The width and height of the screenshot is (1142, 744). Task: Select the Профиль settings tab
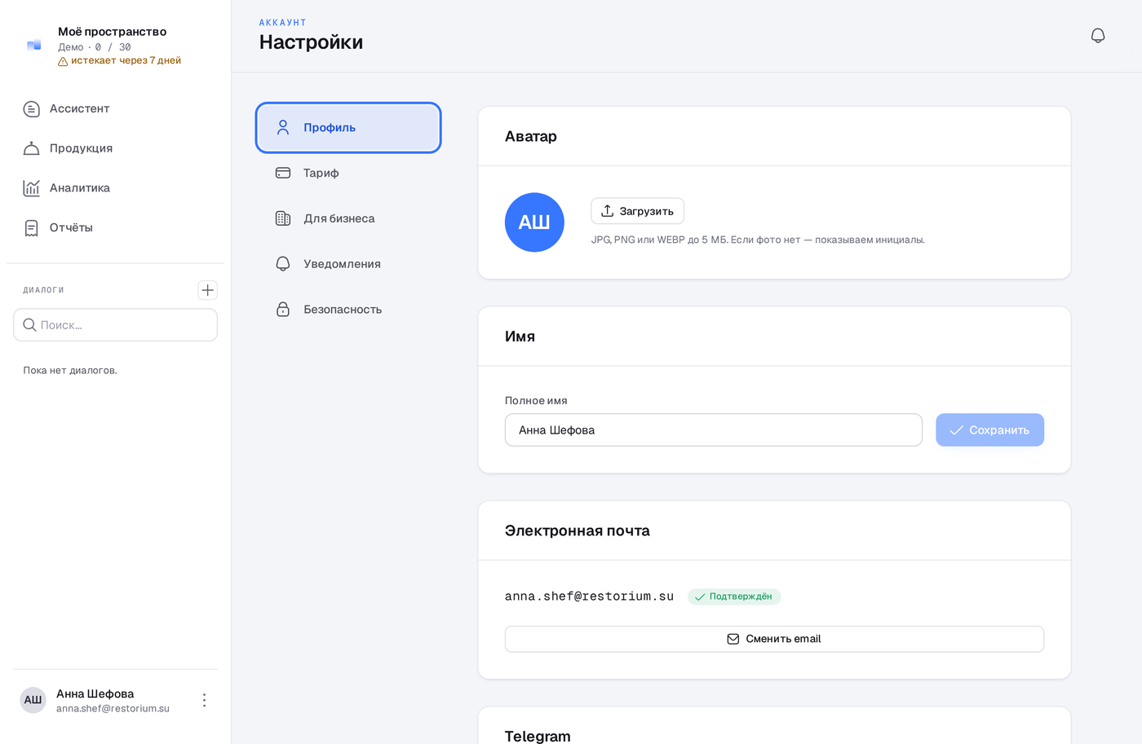tap(348, 128)
